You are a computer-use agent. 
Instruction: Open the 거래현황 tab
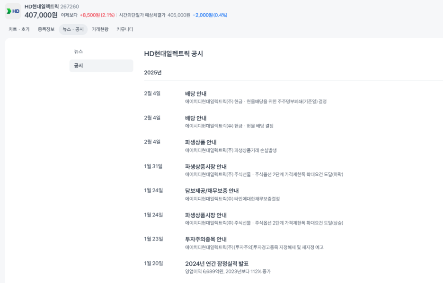pyautogui.click(x=100, y=29)
